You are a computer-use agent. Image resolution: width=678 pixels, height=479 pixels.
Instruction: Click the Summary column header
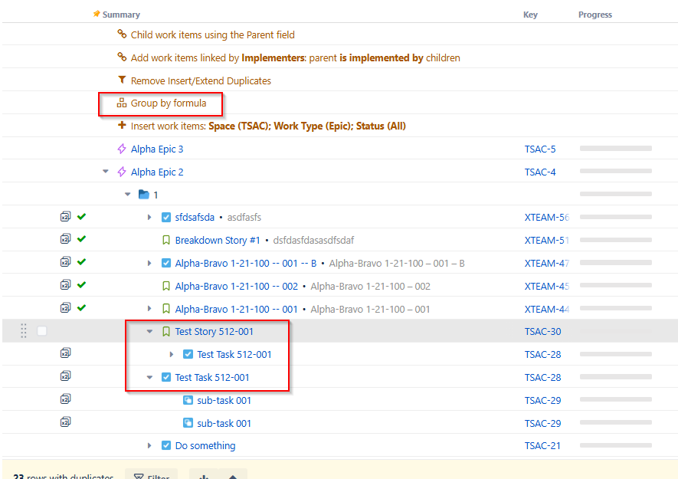[x=121, y=15]
